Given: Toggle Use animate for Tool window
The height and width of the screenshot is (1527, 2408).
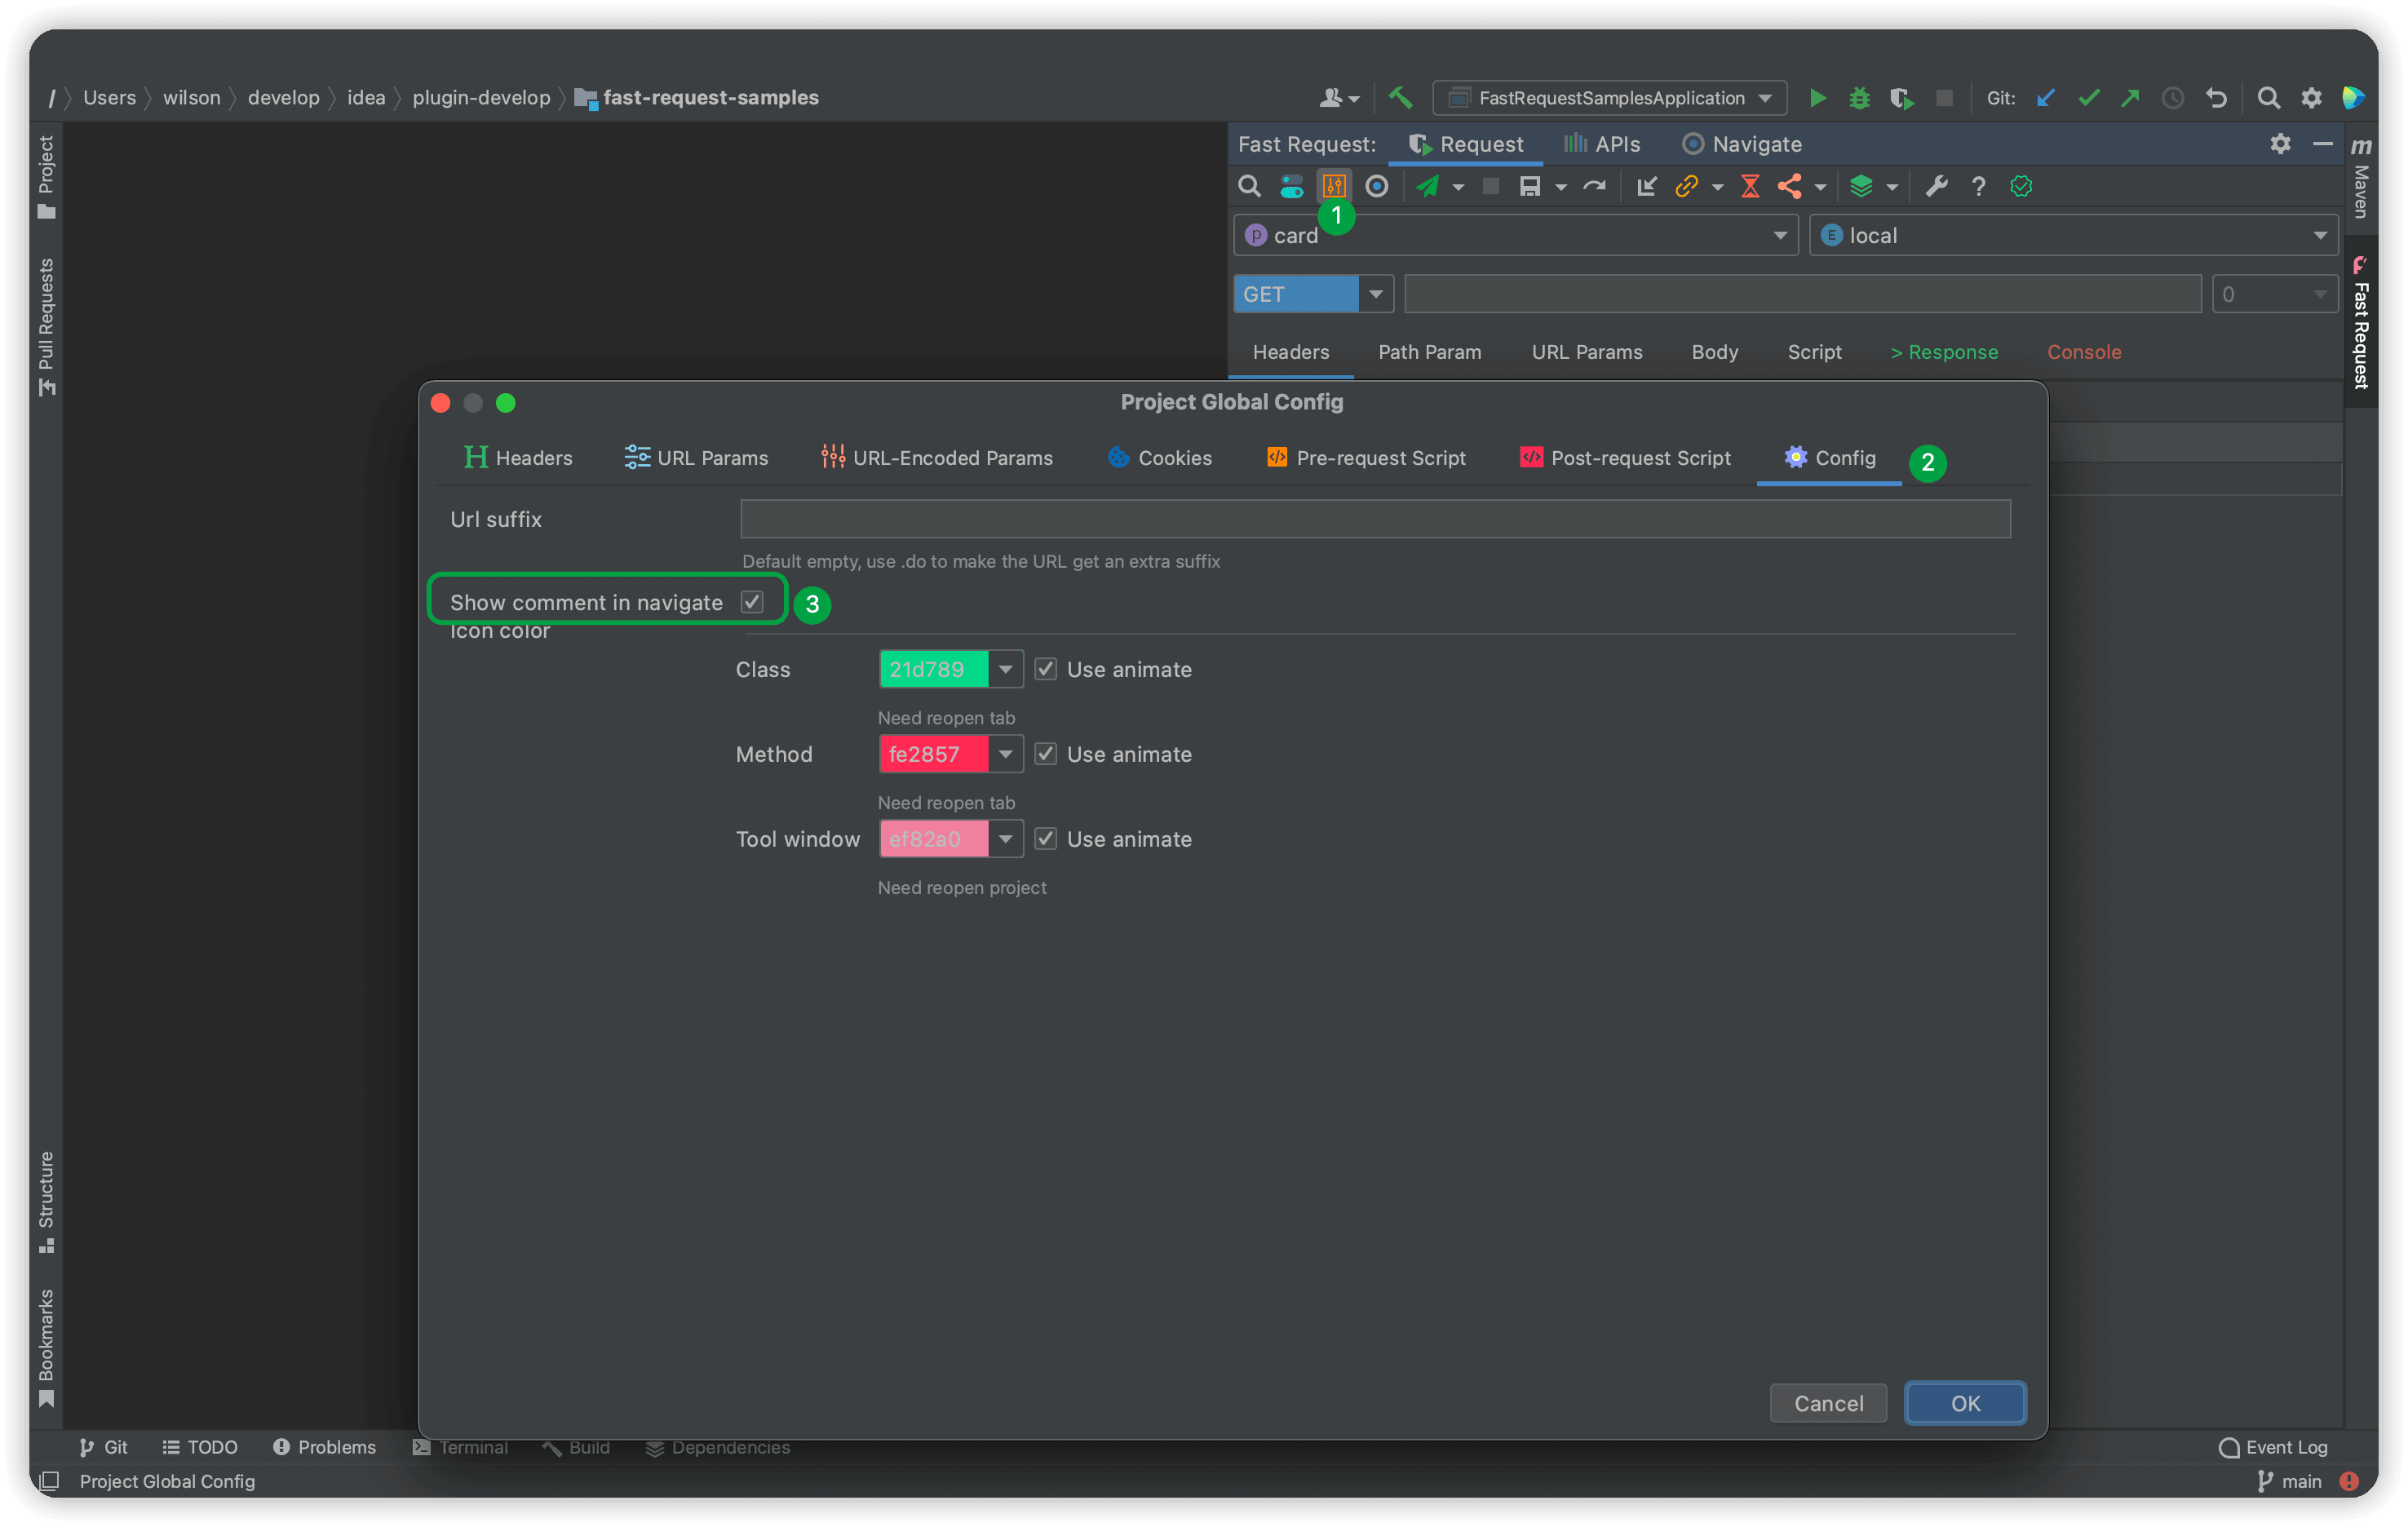Looking at the screenshot, I should pos(1045,838).
